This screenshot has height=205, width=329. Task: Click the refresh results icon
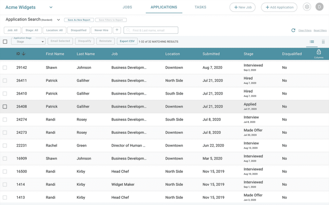[x=293, y=30]
